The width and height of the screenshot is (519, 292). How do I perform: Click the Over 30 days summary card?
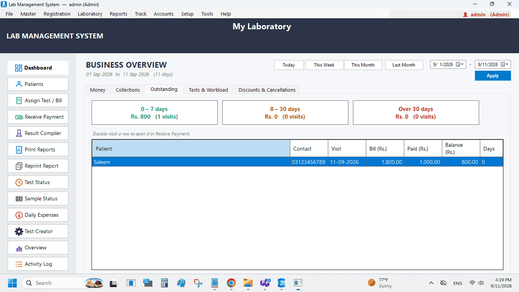(x=416, y=113)
